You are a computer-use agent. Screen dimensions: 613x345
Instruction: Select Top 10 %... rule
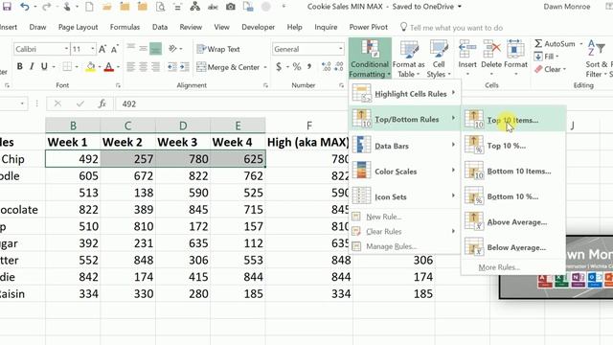pos(513,146)
